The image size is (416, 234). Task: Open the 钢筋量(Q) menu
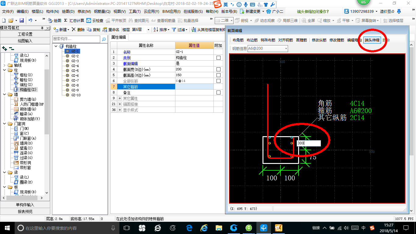(102, 12)
